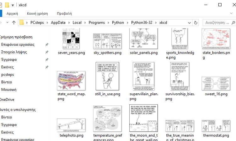Expand the chevron after Python36-32 in path
236x141 pixels.
pyautogui.click(x=156, y=23)
